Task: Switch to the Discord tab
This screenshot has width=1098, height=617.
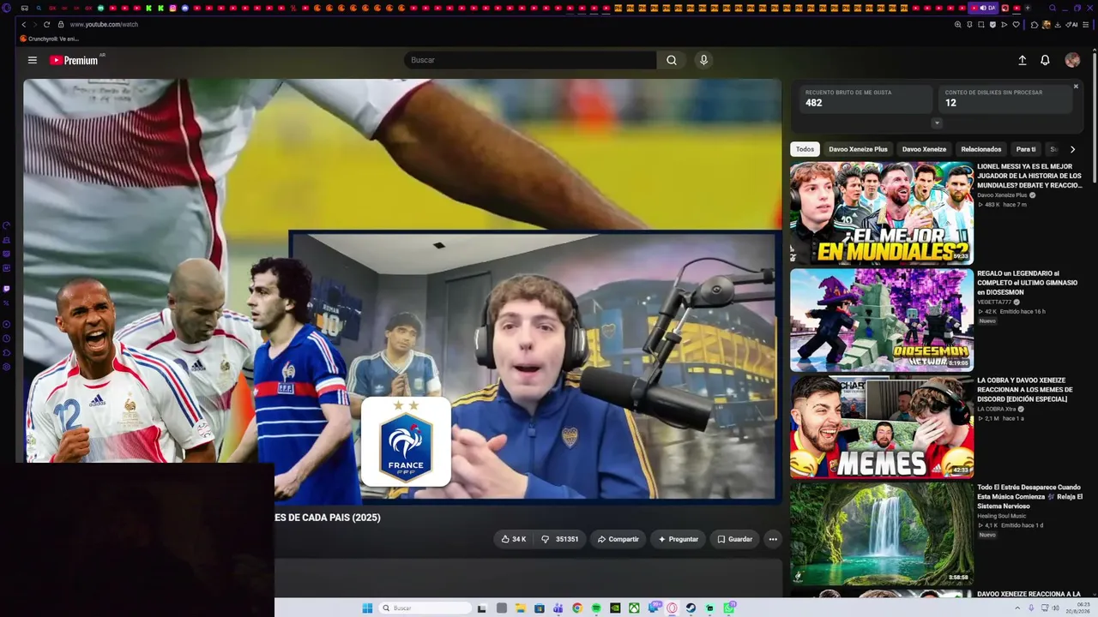Action: point(184,8)
